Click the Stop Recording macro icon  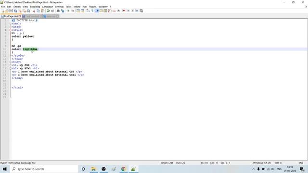(x=128, y=11)
